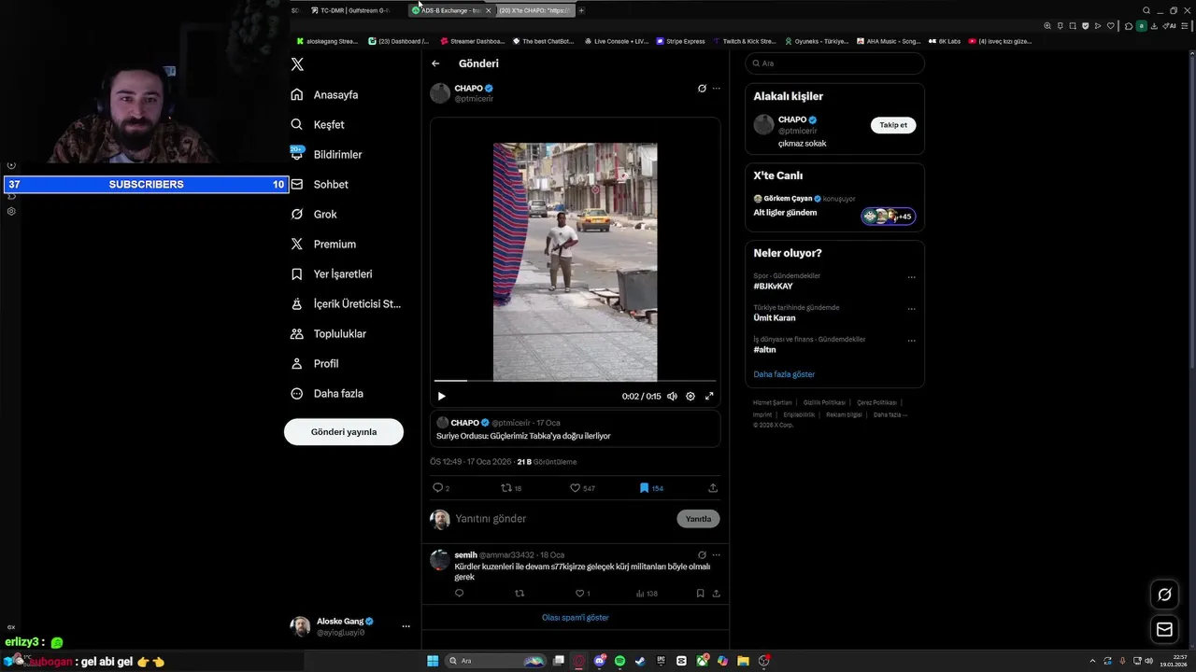Expand Daha fazla menu
1196x672 pixels.
click(x=327, y=393)
